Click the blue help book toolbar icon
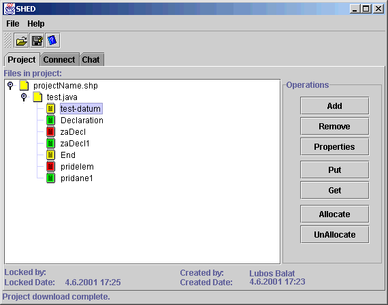Viewport: 388px width, 305px height. coord(52,40)
